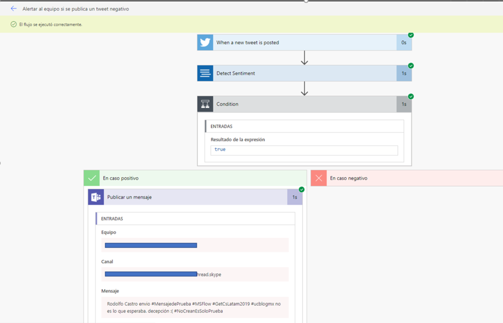Click the Microsoft Teams icon
503x323 pixels.
pos(95,197)
